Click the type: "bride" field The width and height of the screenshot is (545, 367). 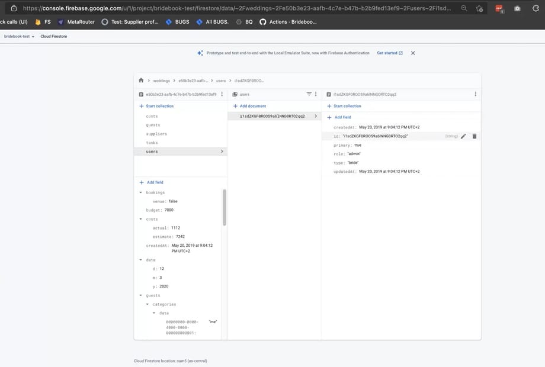point(346,163)
